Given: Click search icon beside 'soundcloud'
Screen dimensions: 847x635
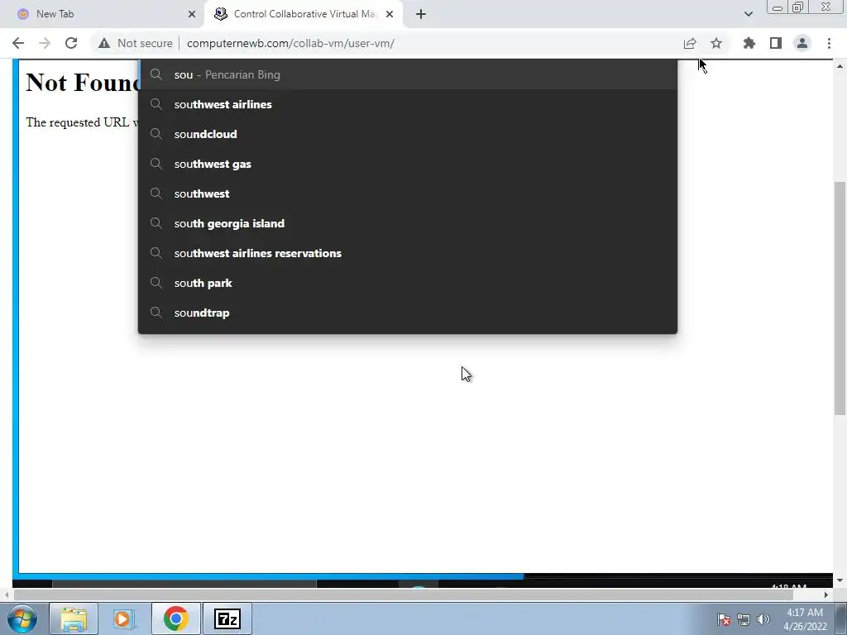Looking at the screenshot, I should (x=156, y=134).
